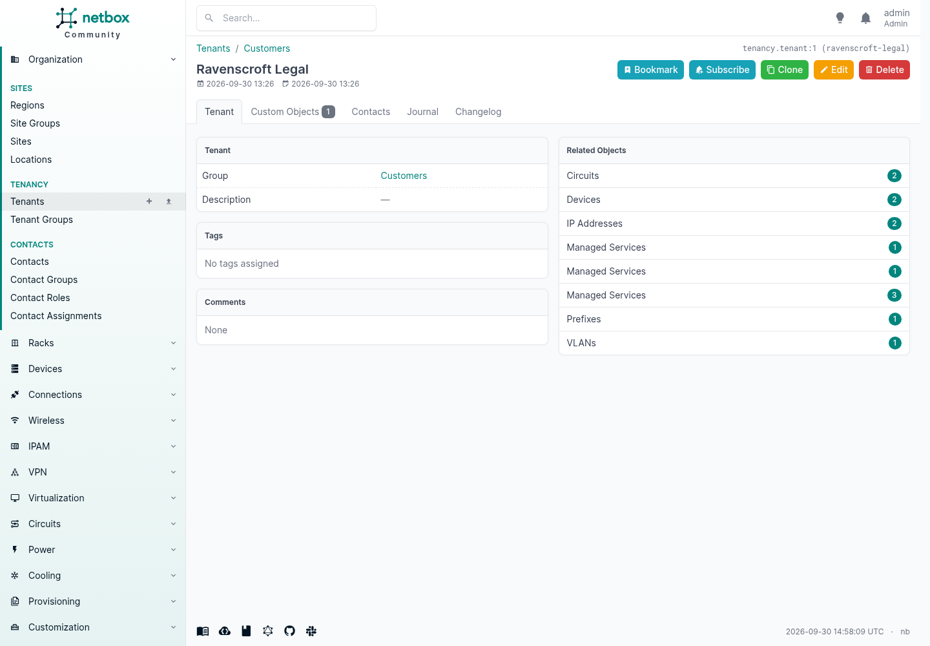Expand the Virtualization menu section
The height and width of the screenshot is (646, 930).
coord(92,498)
